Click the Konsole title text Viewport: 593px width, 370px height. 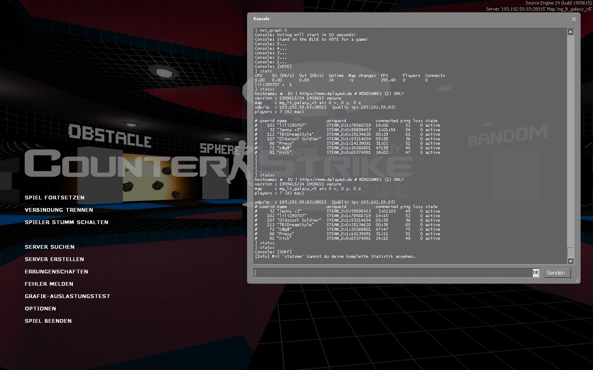pyautogui.click(x=261, y=19)
